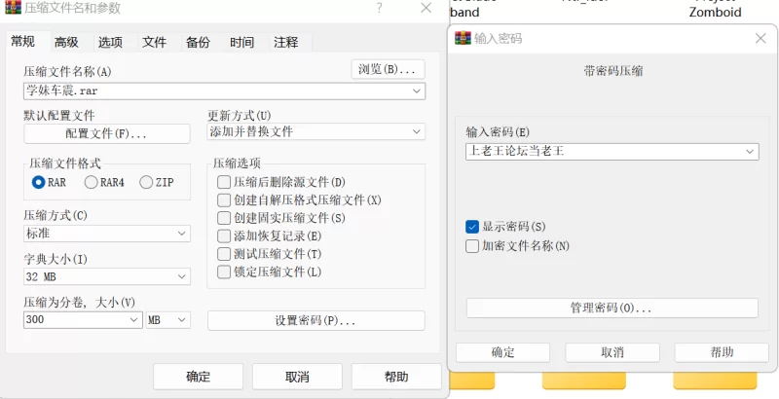This screenshot has height=399, width=779.
Task: Enable 测试压缩文件 checkbox
Action: (x=224, y=254)
